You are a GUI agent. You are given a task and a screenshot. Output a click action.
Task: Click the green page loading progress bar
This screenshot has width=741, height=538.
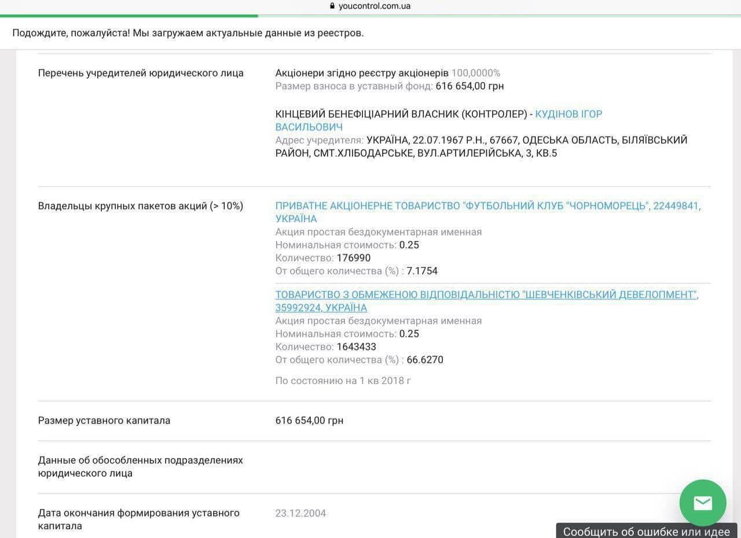point(129,16)
